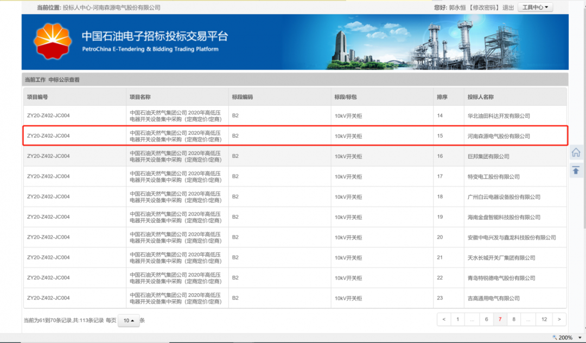Expand the records-per-page selector showing 10
The height and width of the screenshot is (343, 586).
tap(129, 320)
